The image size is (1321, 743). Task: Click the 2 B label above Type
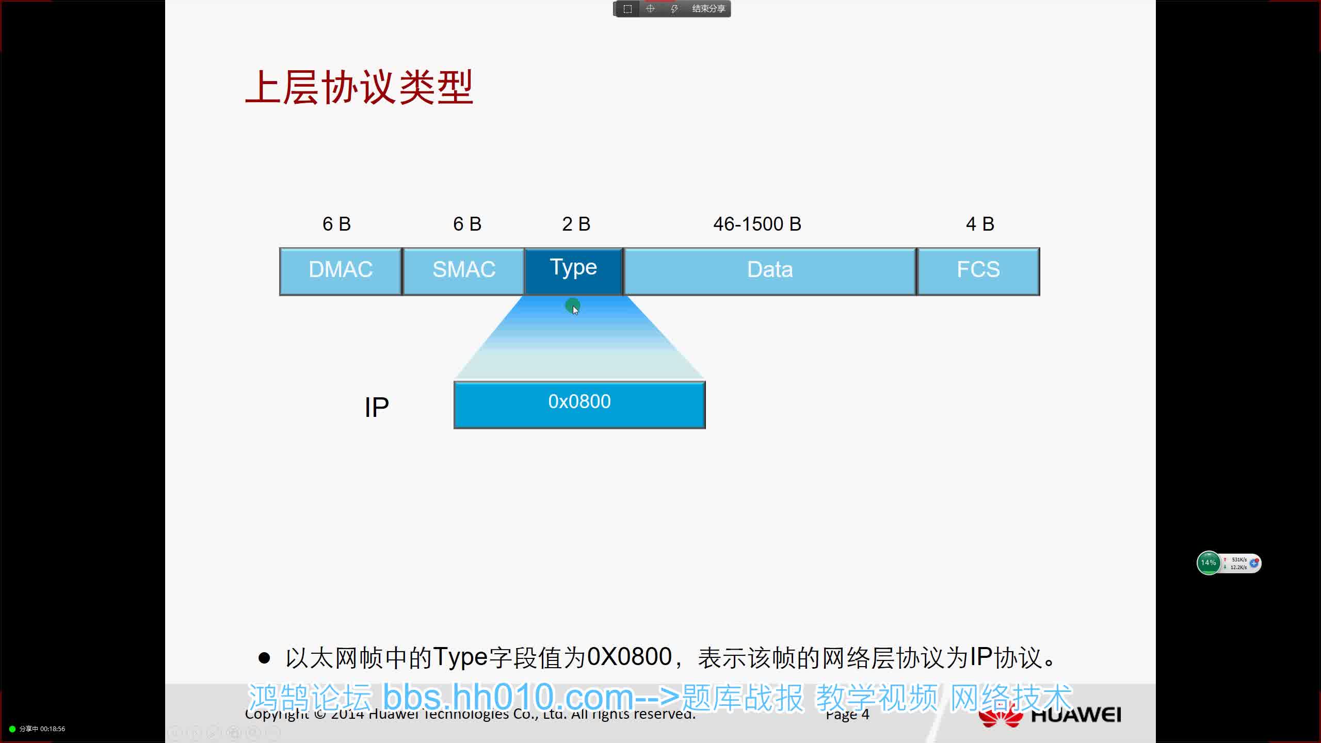pyautogui.click(x=576, y=224)
